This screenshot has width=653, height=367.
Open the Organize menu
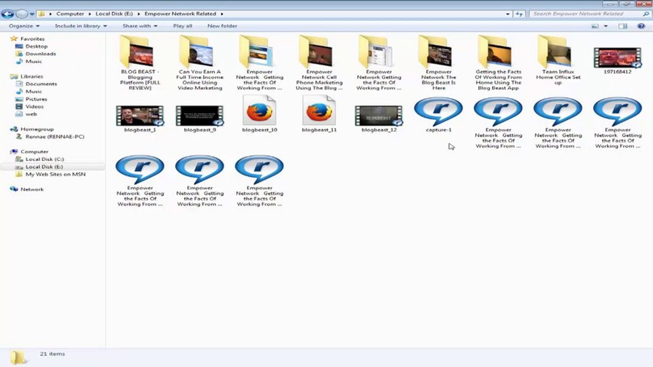pyautogui.click(x=24, y=26)
